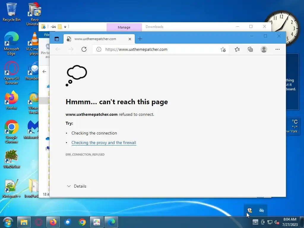Open Quick Access Toolbar dropdown in Explorer
This screenshot has height=228, width=304.
65,27
